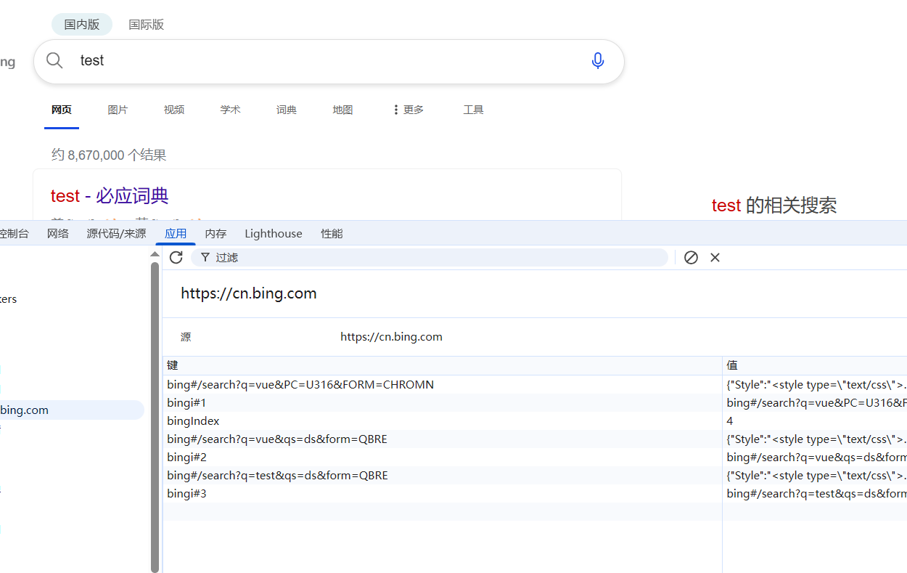Viewport: 907px width, 573px height.
Task: Open the 地图 results tab
Action: pos(342,110)
